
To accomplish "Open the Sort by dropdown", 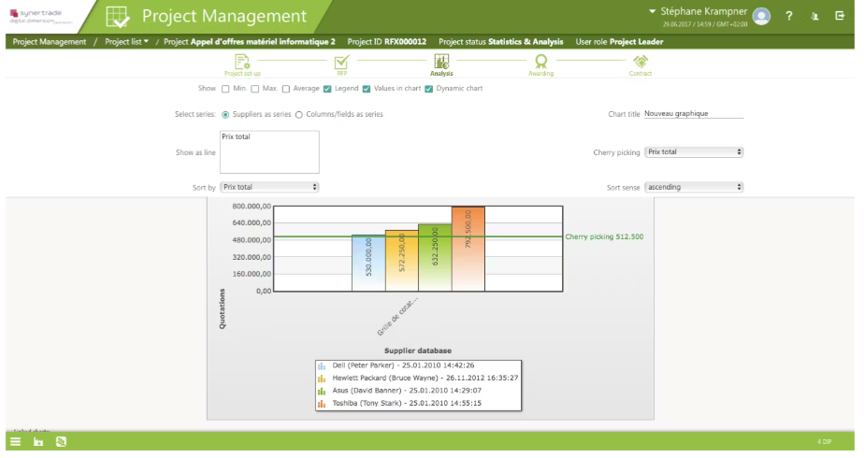I will click(269, 187).
